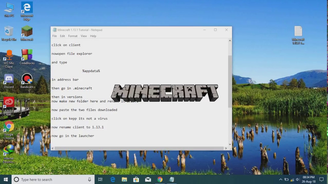This screenshot has height=184, width=328.
Task: Open the Action Center notifications
Action: point(322,179)
